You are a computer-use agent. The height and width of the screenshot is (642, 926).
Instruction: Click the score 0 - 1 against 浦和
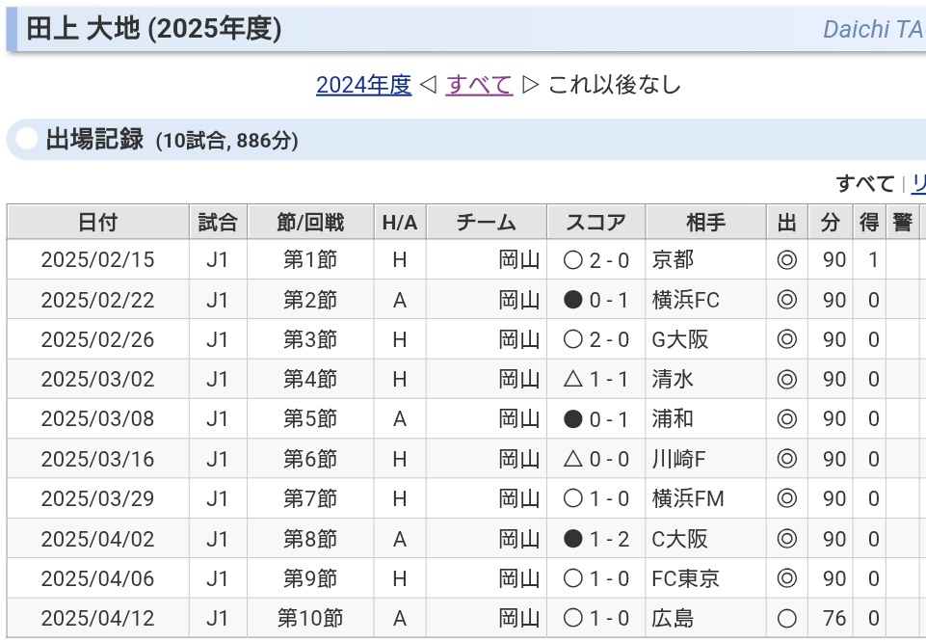tap(609, 418)
